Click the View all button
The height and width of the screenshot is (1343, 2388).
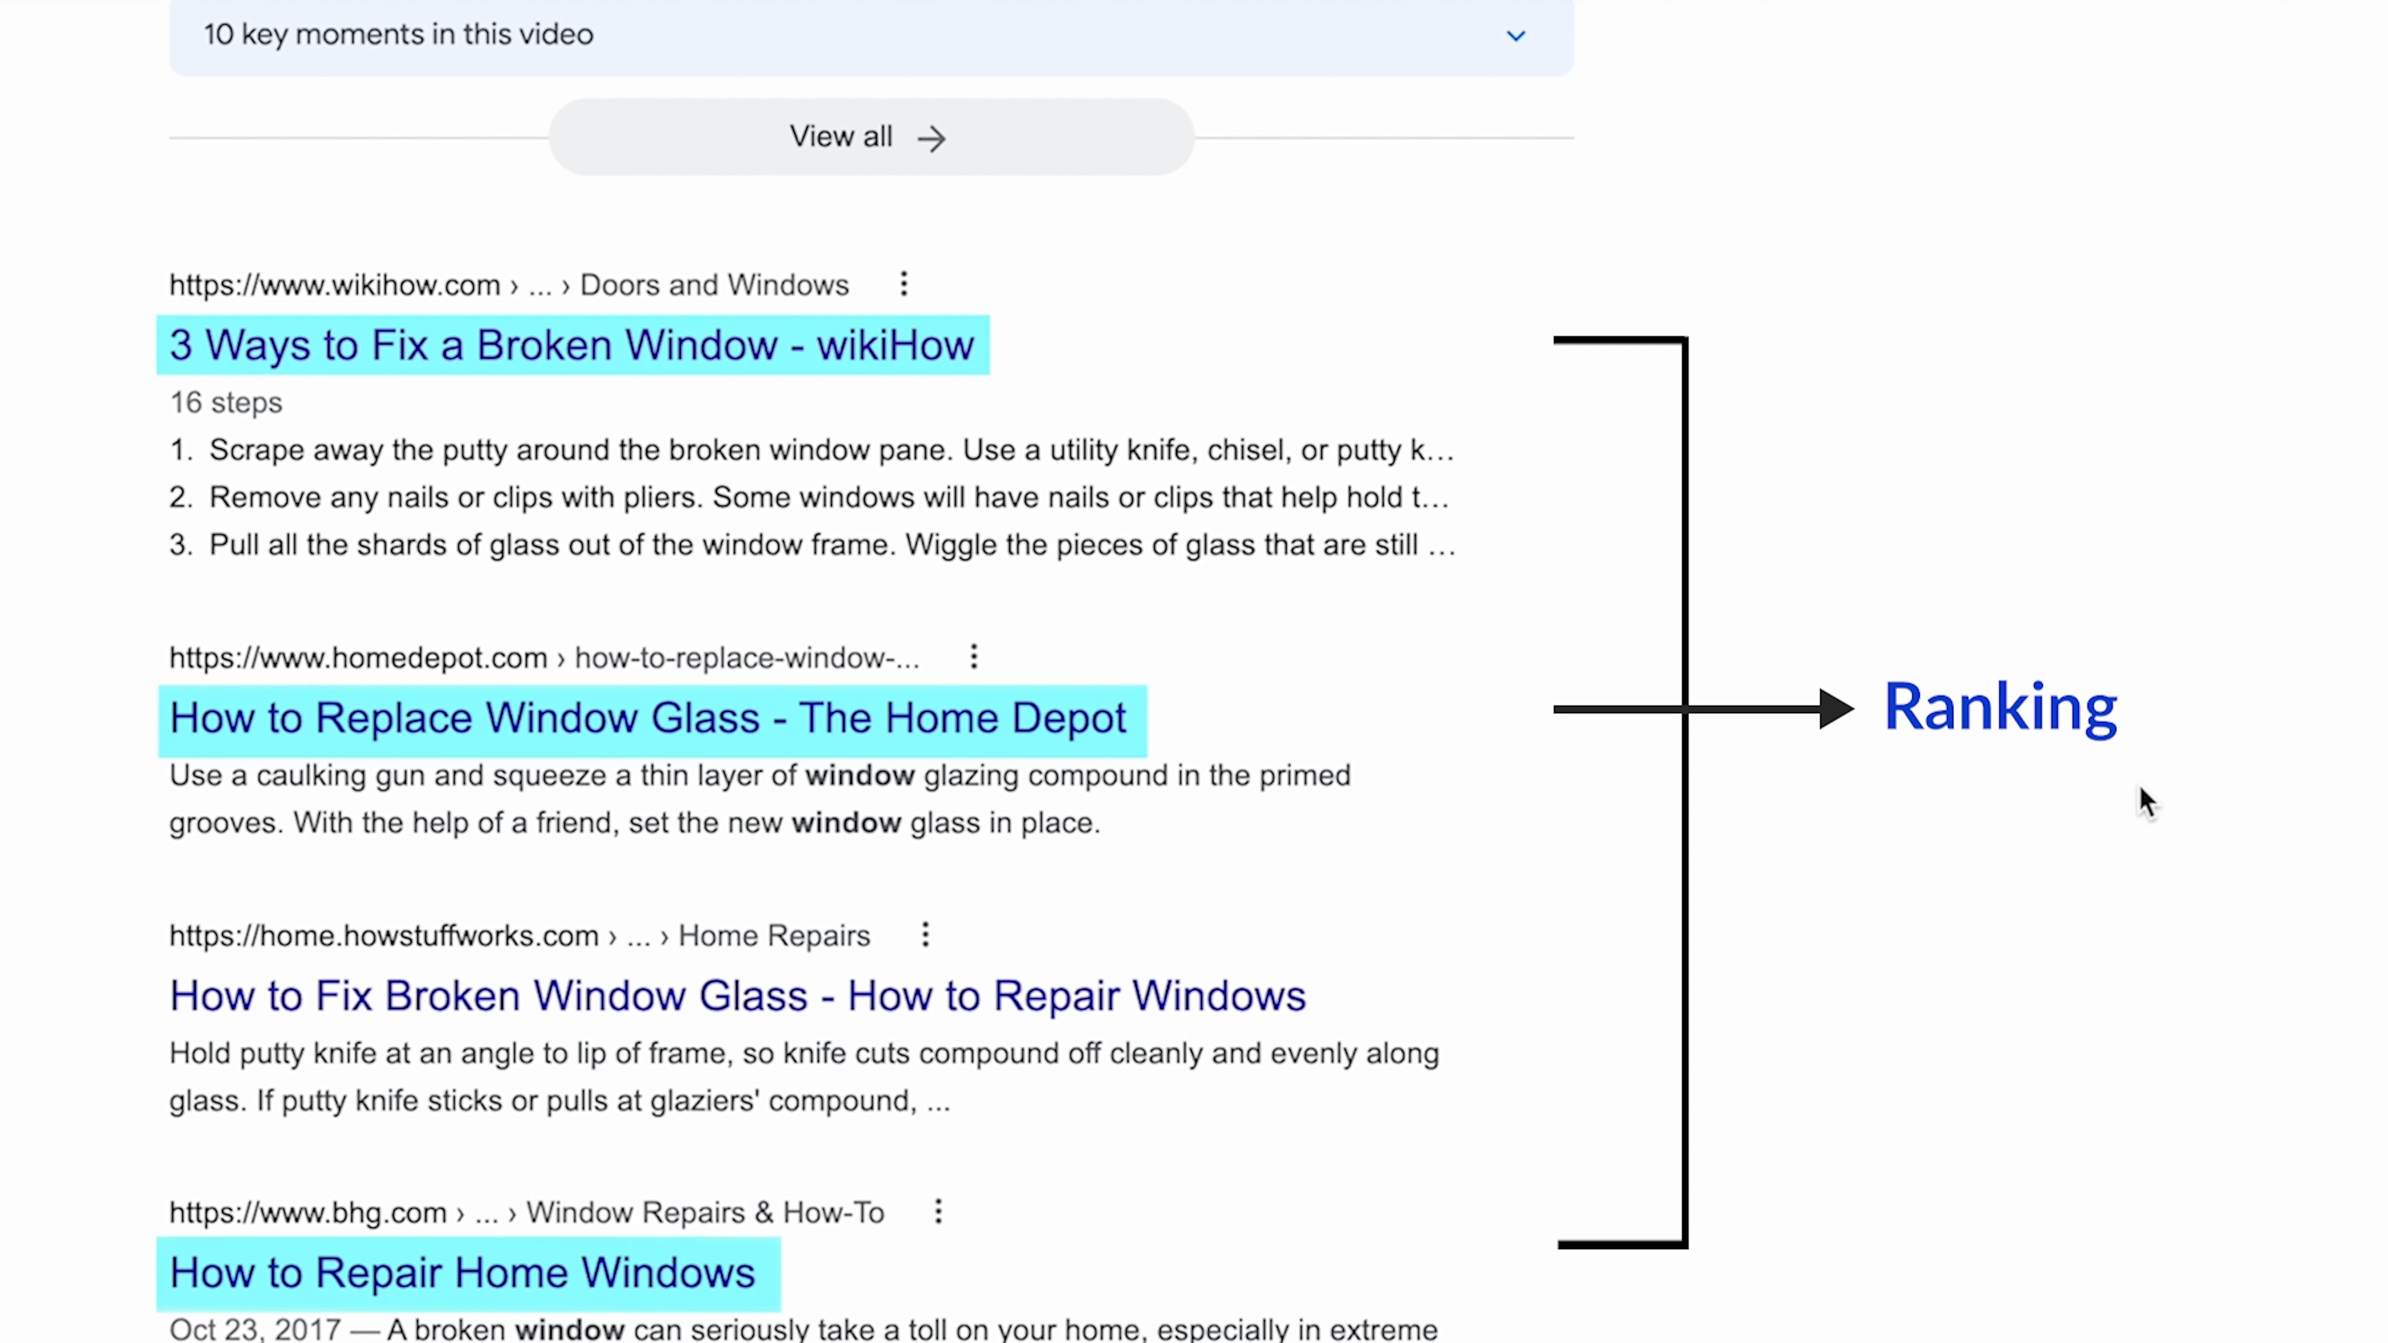[x=869, y=136]
